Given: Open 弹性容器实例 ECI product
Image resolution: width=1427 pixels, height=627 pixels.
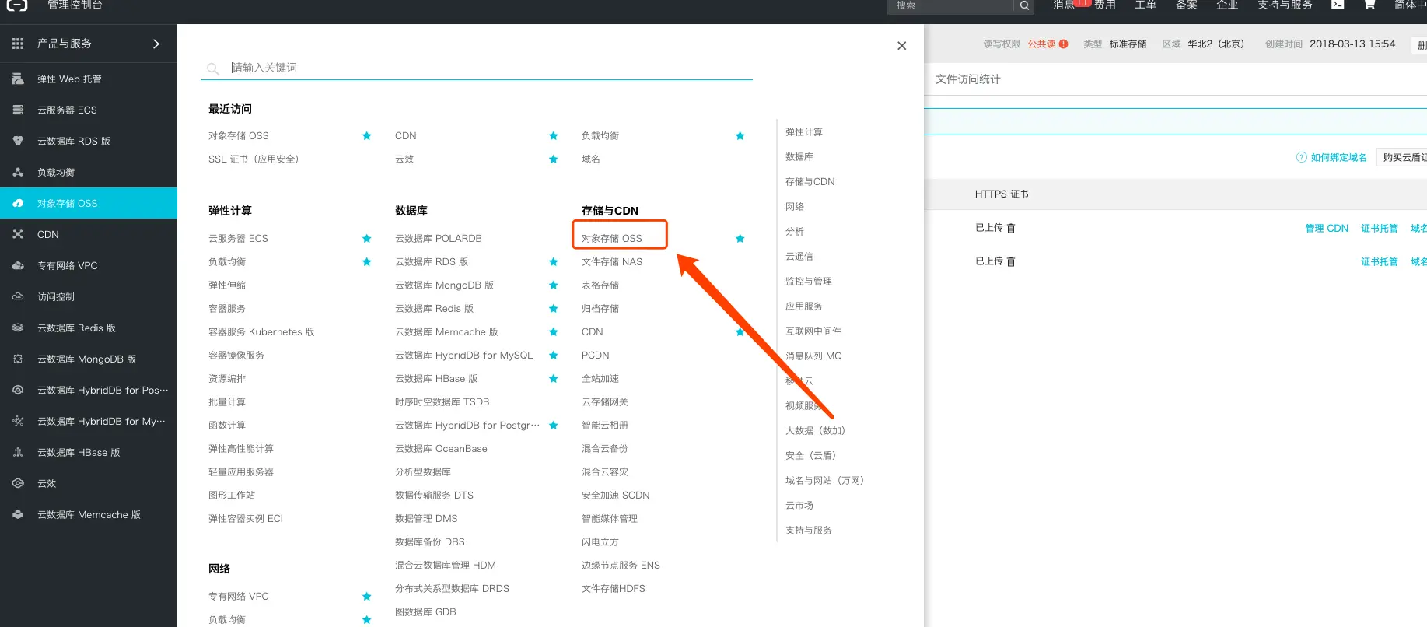Looking at the screenshot, I should pos(246,519).
